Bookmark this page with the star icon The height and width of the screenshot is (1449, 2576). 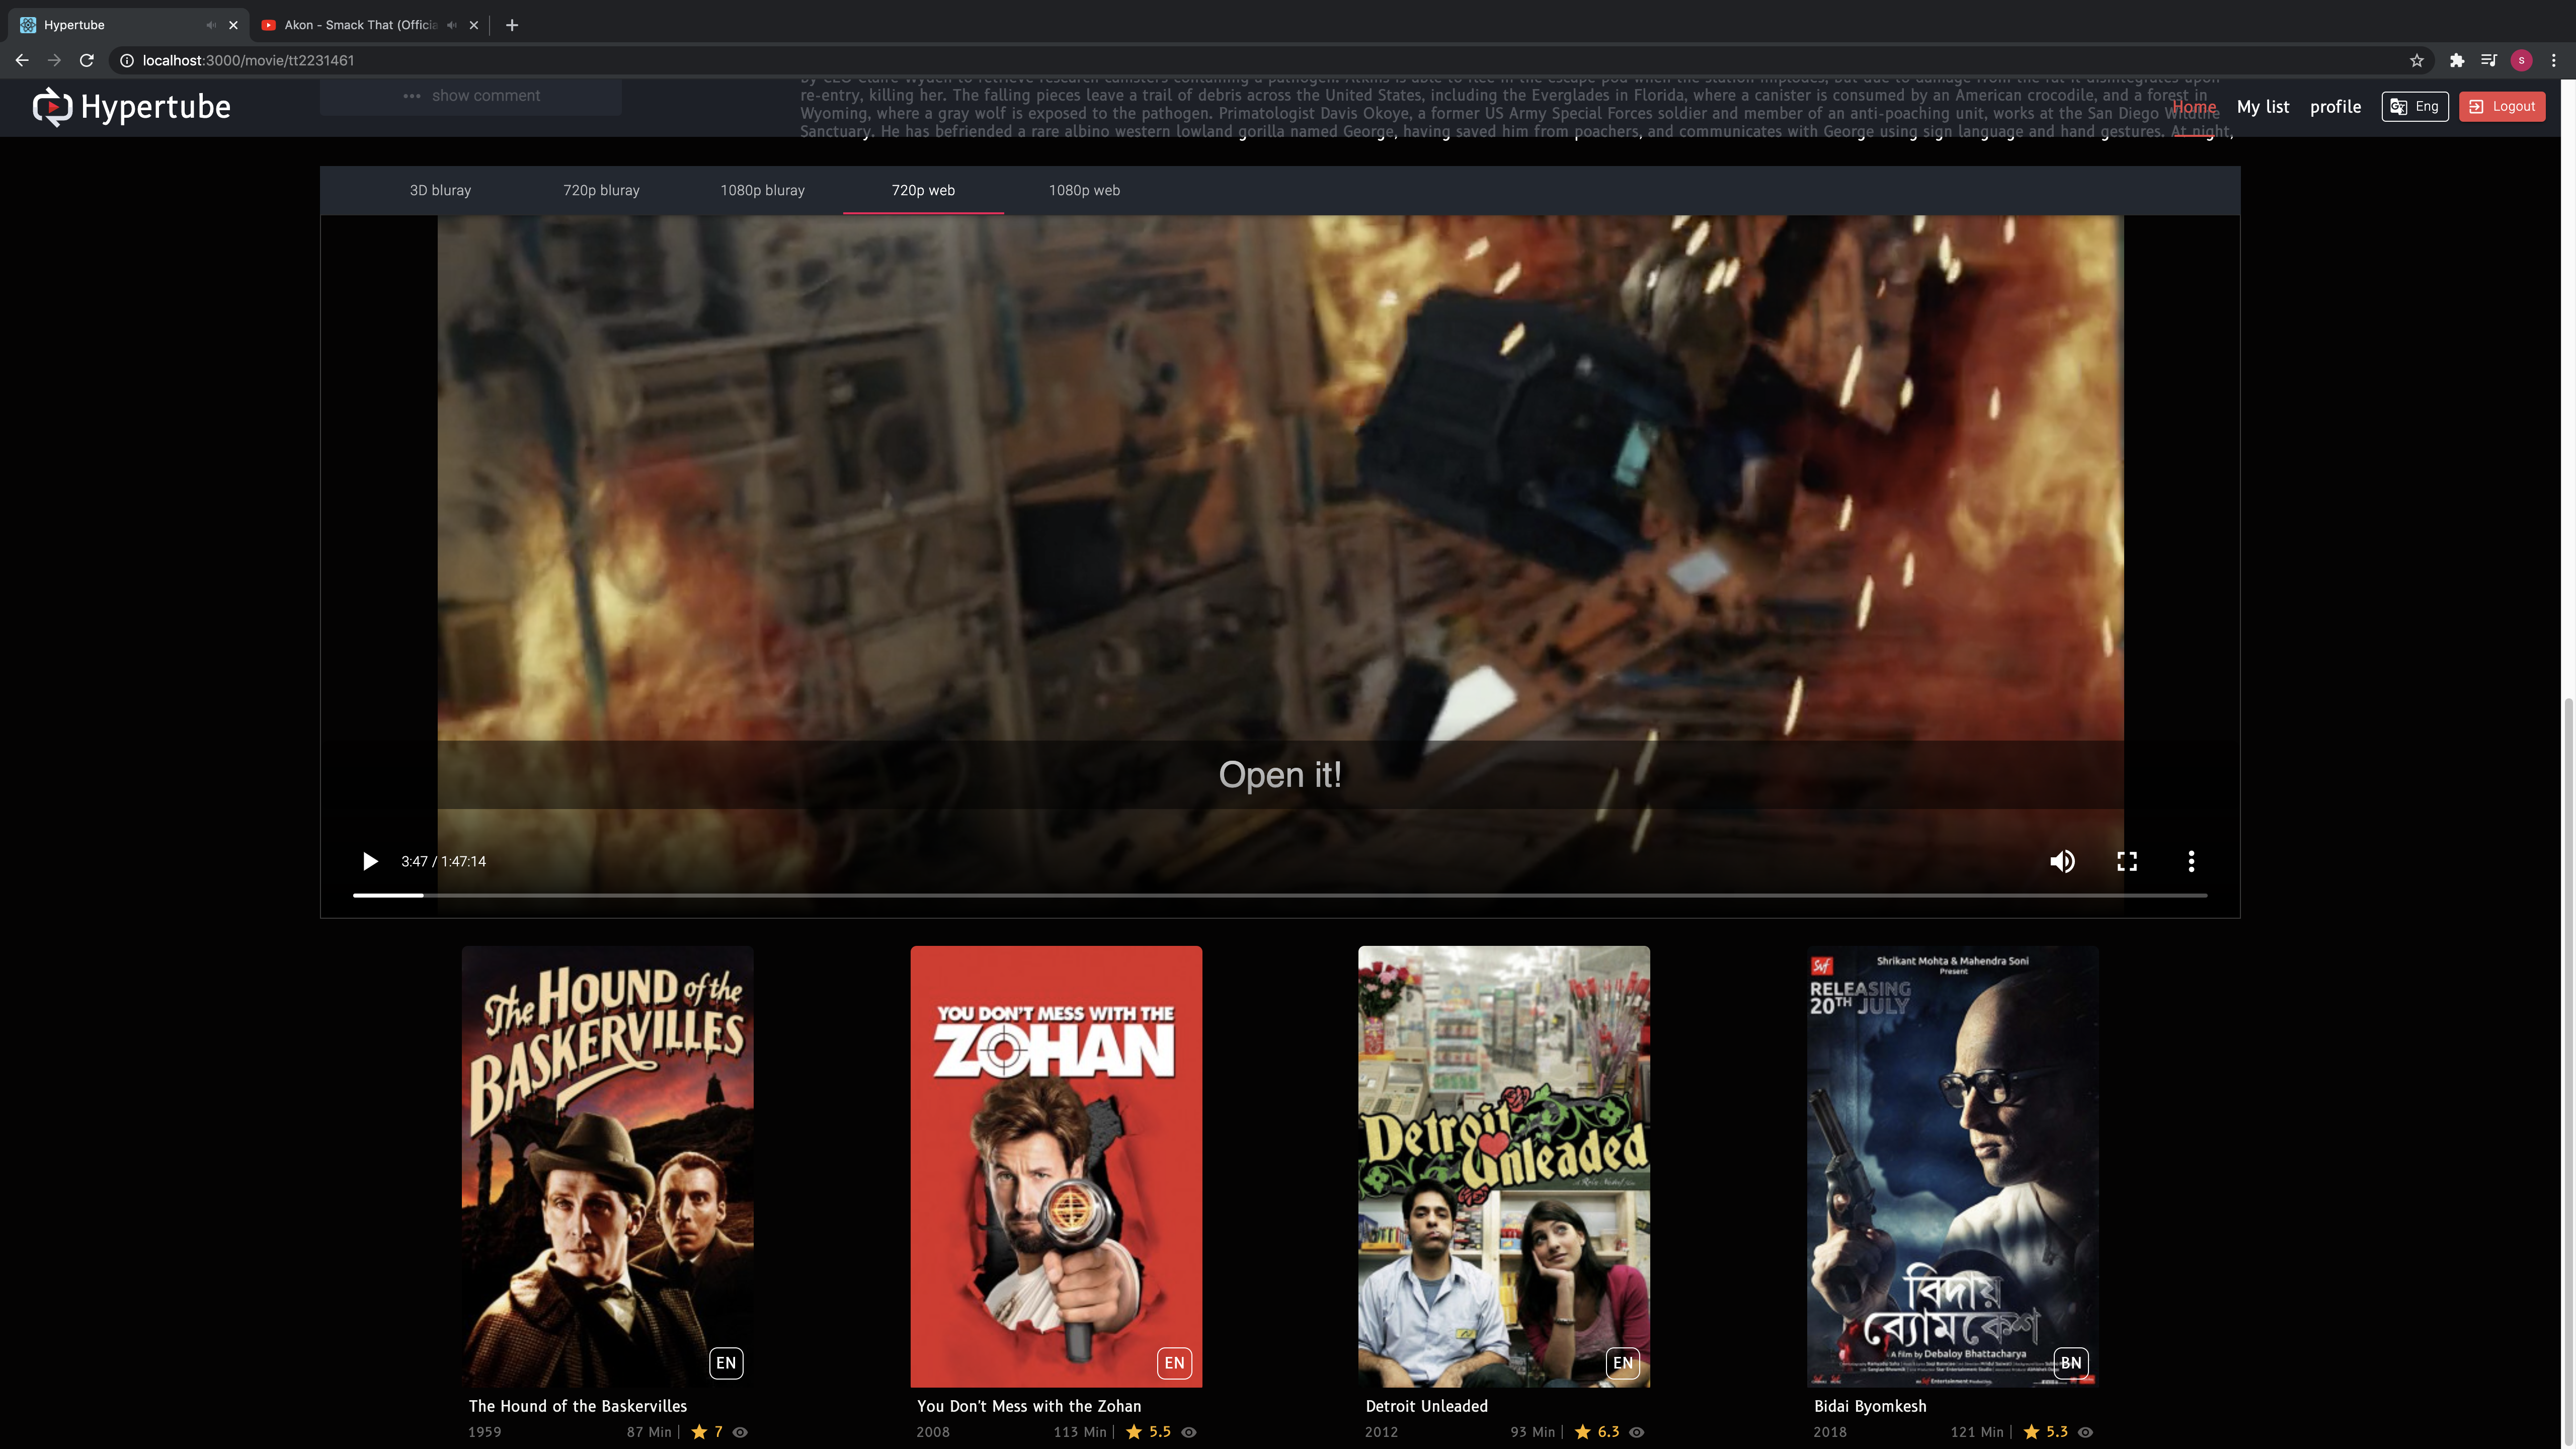(2417, 60)
